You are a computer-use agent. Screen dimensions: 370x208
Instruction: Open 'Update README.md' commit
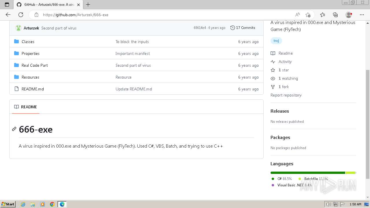pos(134,89)
